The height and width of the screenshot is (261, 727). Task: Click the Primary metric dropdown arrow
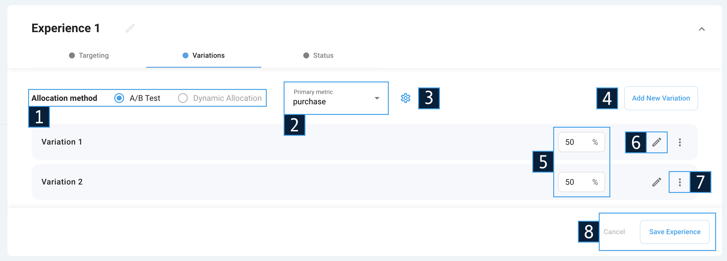[377, 98]
